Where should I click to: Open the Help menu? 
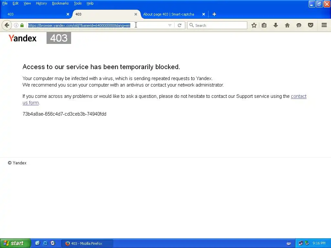point(90,3)
